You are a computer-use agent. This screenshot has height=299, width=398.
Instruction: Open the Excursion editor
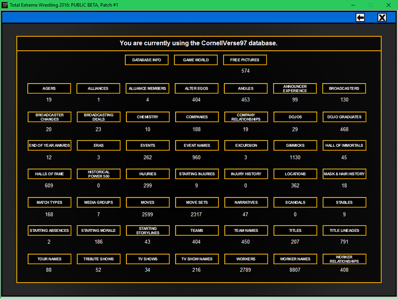tap(246, 145)
